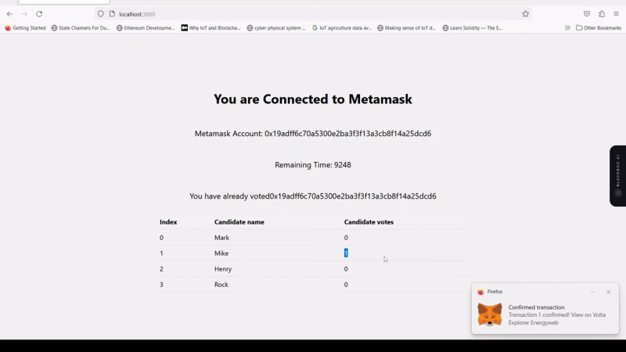Click the MetaMask fox notification icon

point(490,314)
